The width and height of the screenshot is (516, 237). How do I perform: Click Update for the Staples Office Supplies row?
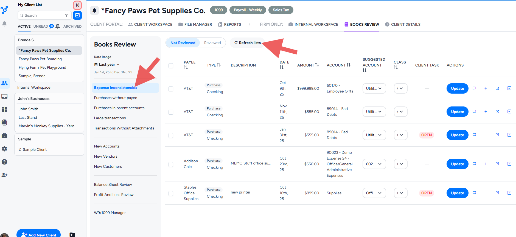click(457, 193)
